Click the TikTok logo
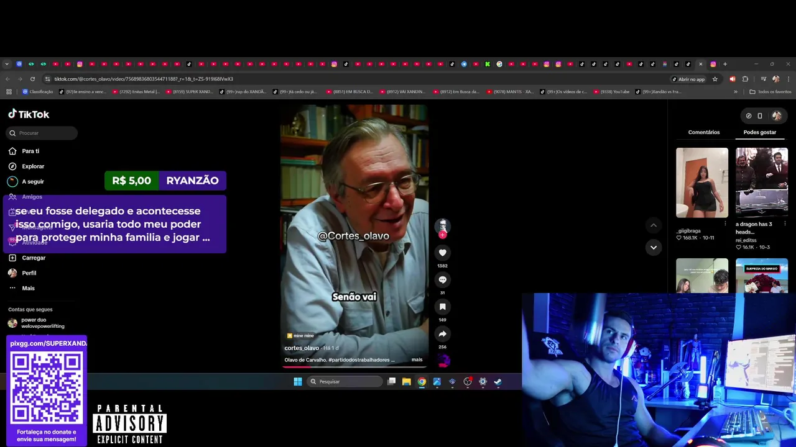This screenshot has height=447, width=796. click(29, 114)
